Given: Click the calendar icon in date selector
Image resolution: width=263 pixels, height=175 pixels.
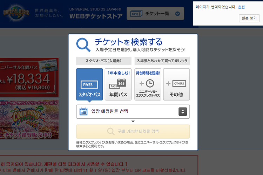Looking at the screenshot, I should pyautogui.click(x=83, y=111).
